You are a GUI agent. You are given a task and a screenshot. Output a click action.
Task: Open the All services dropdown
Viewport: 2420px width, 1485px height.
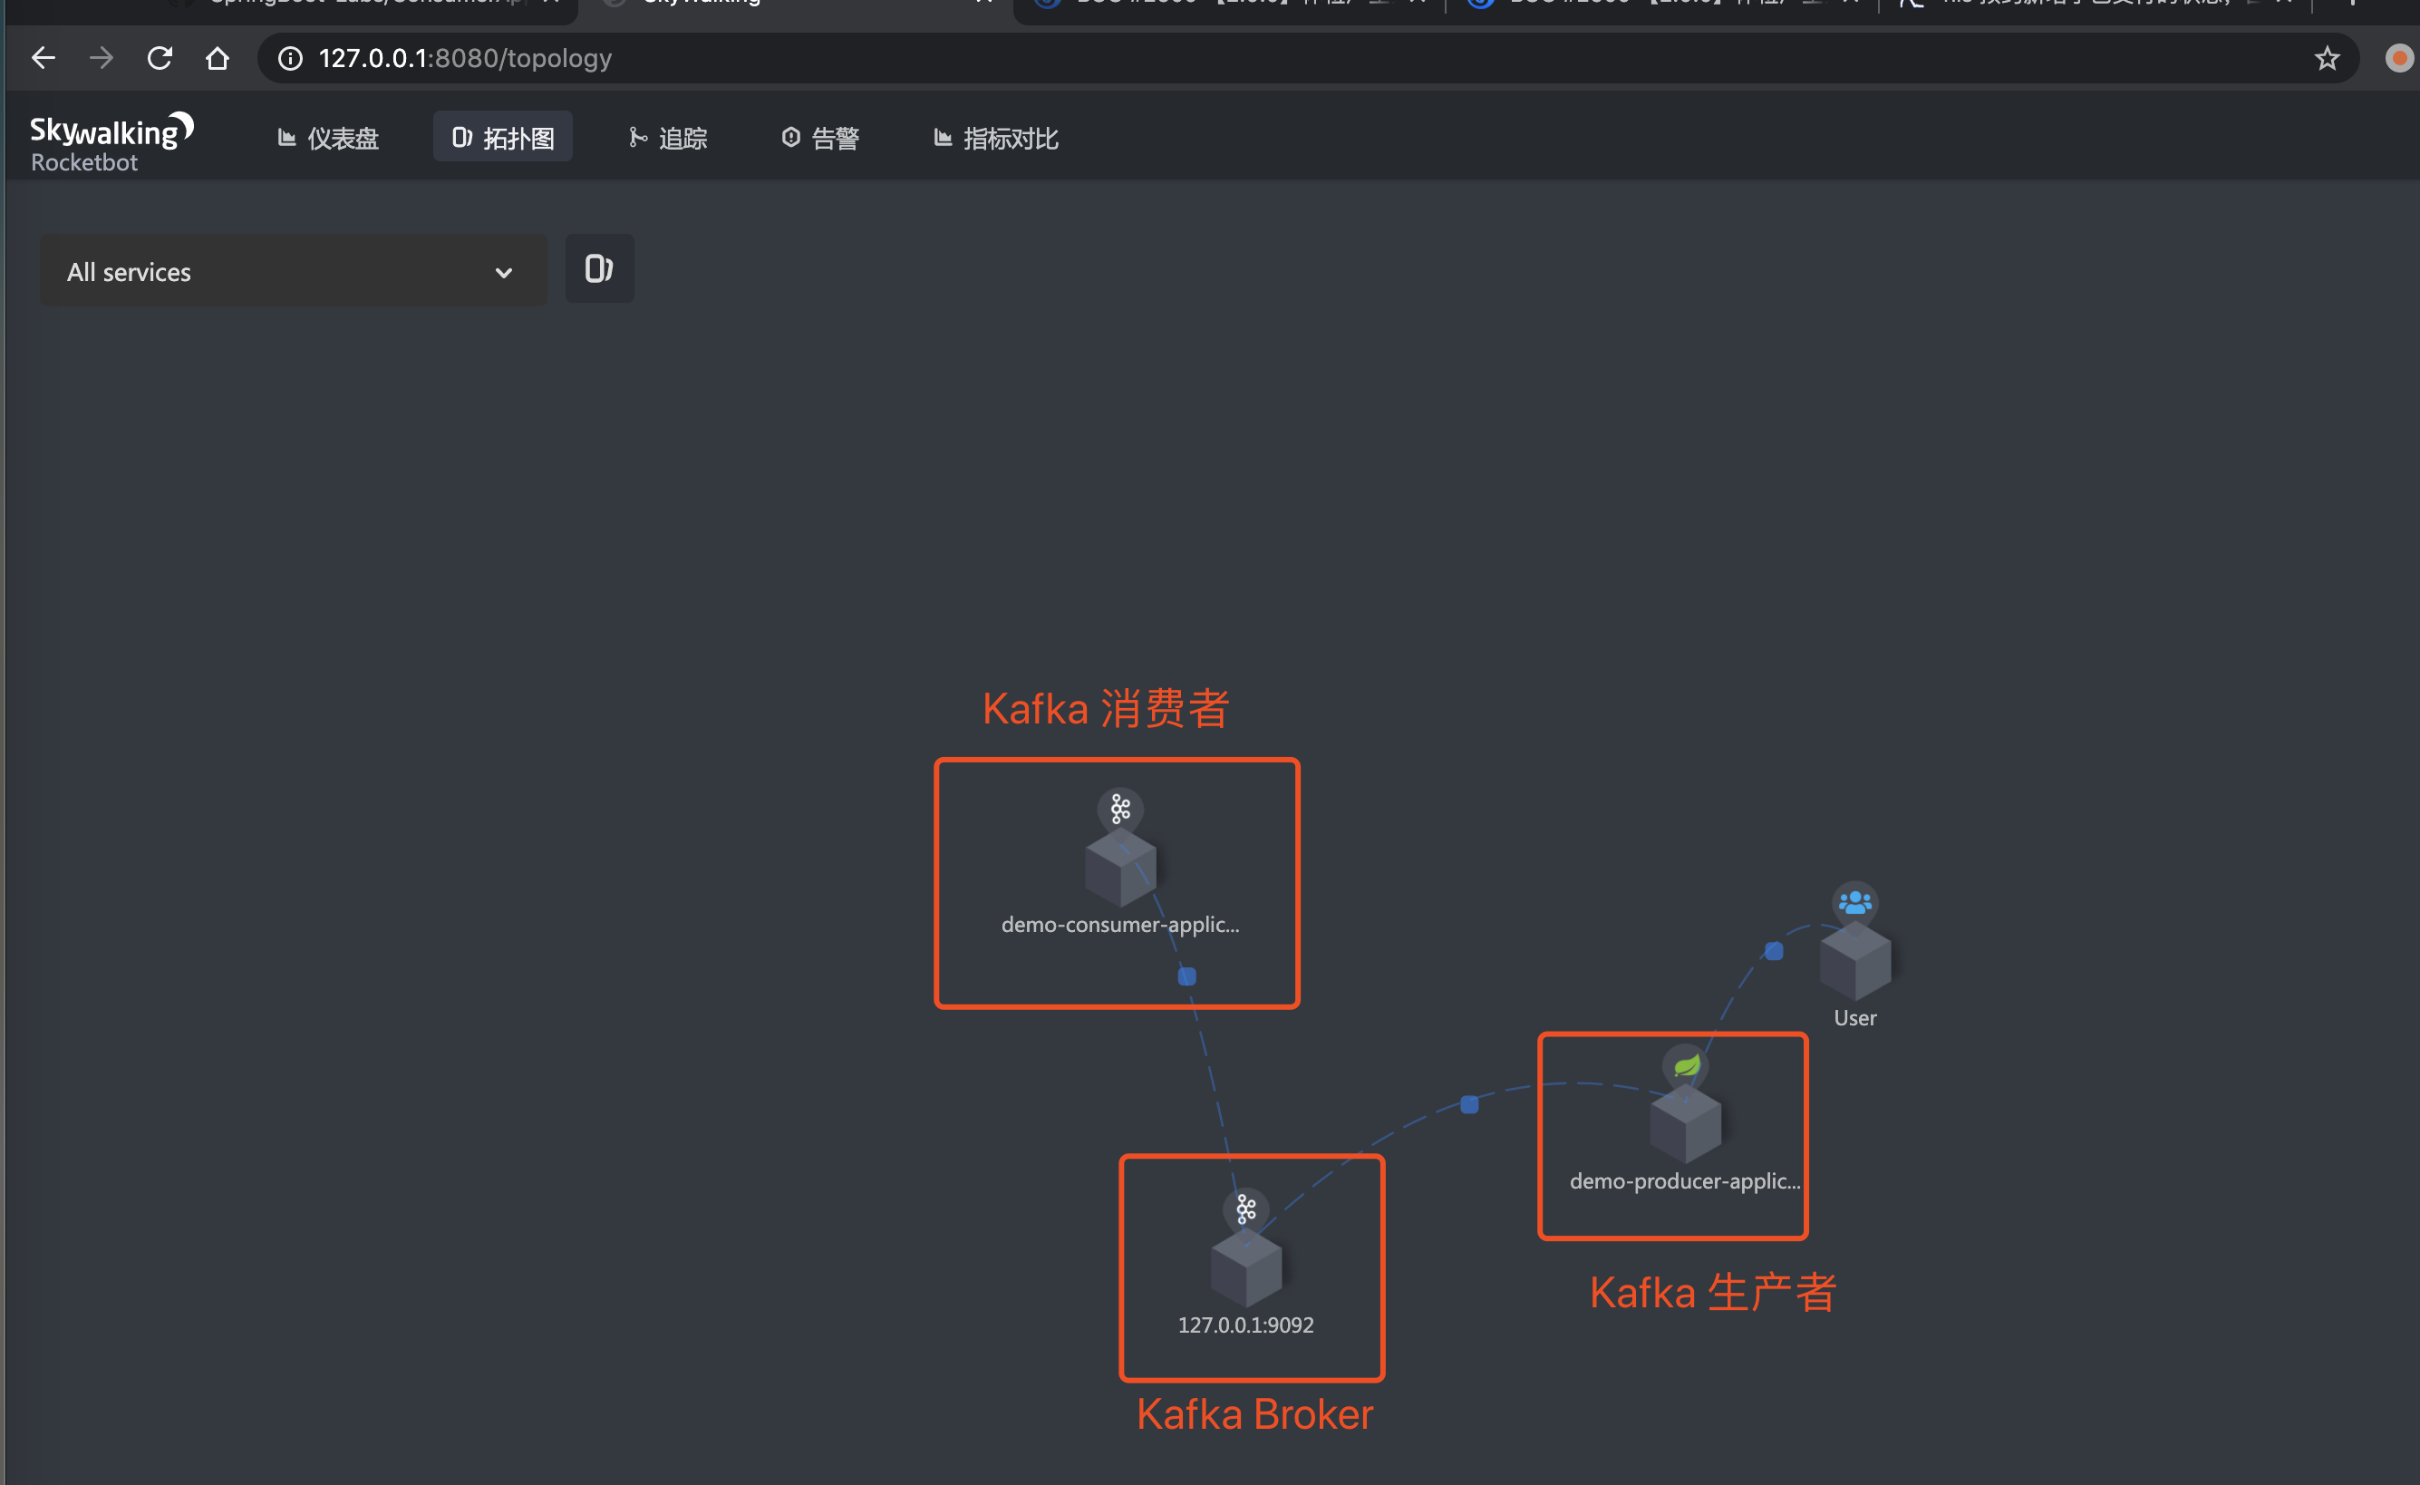(x=293, y=271)
